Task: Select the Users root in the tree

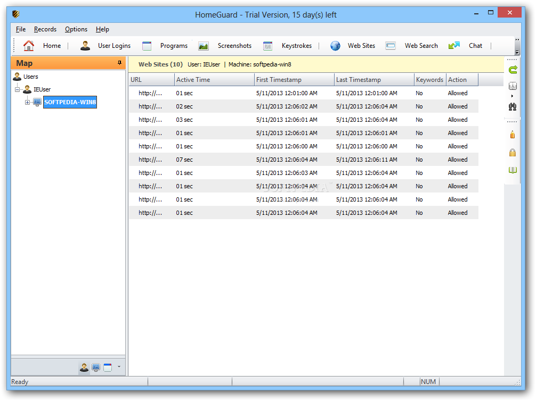Action: (x=30, y=77)
